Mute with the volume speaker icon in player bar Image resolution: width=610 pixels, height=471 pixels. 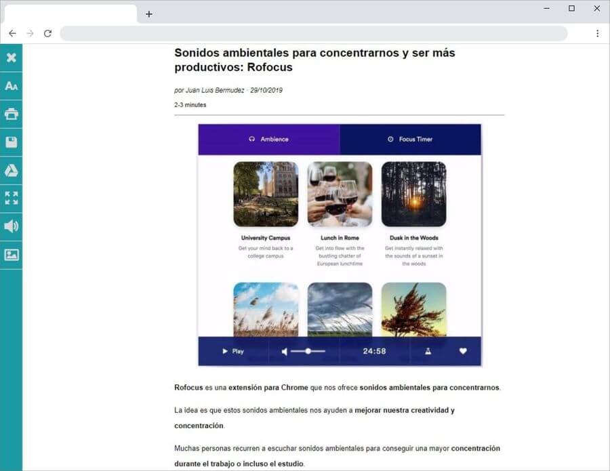point(285,352)
